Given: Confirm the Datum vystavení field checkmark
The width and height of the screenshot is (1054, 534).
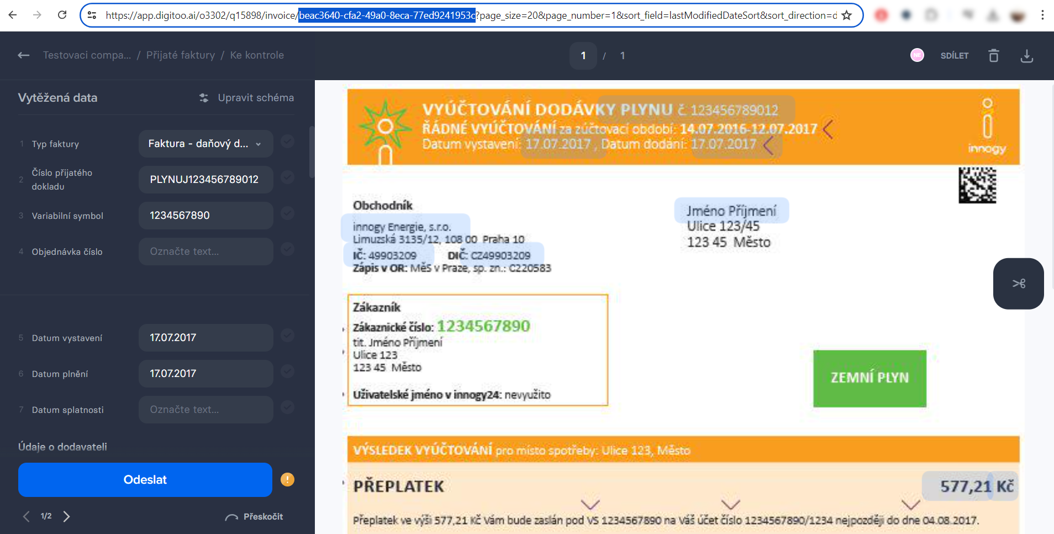Looking at the screenshot, I should [x=287, y=336].
